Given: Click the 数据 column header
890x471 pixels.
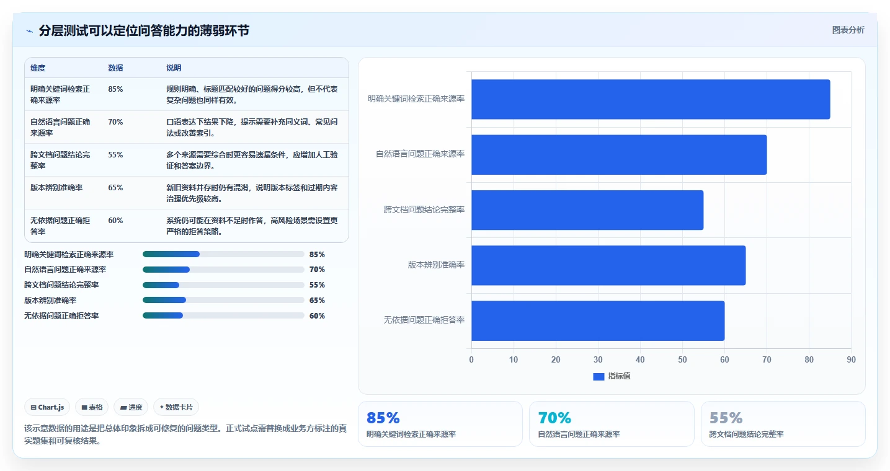Looking at the screenshot, I should (115, 68).
